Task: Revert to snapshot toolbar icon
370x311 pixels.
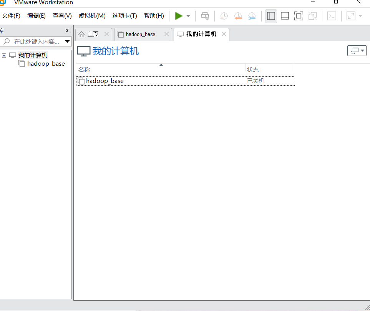Action: 238,16
